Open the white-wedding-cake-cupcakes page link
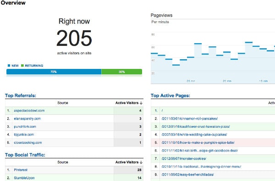 click(x=194, y=135)
